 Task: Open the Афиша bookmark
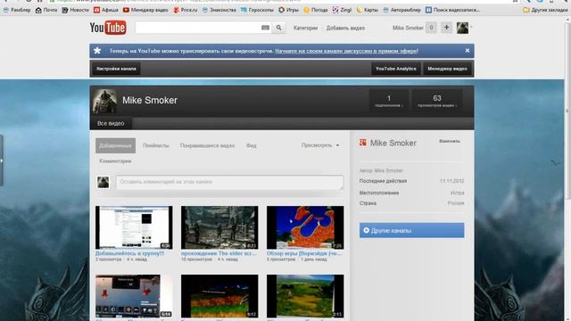[106, 10]
